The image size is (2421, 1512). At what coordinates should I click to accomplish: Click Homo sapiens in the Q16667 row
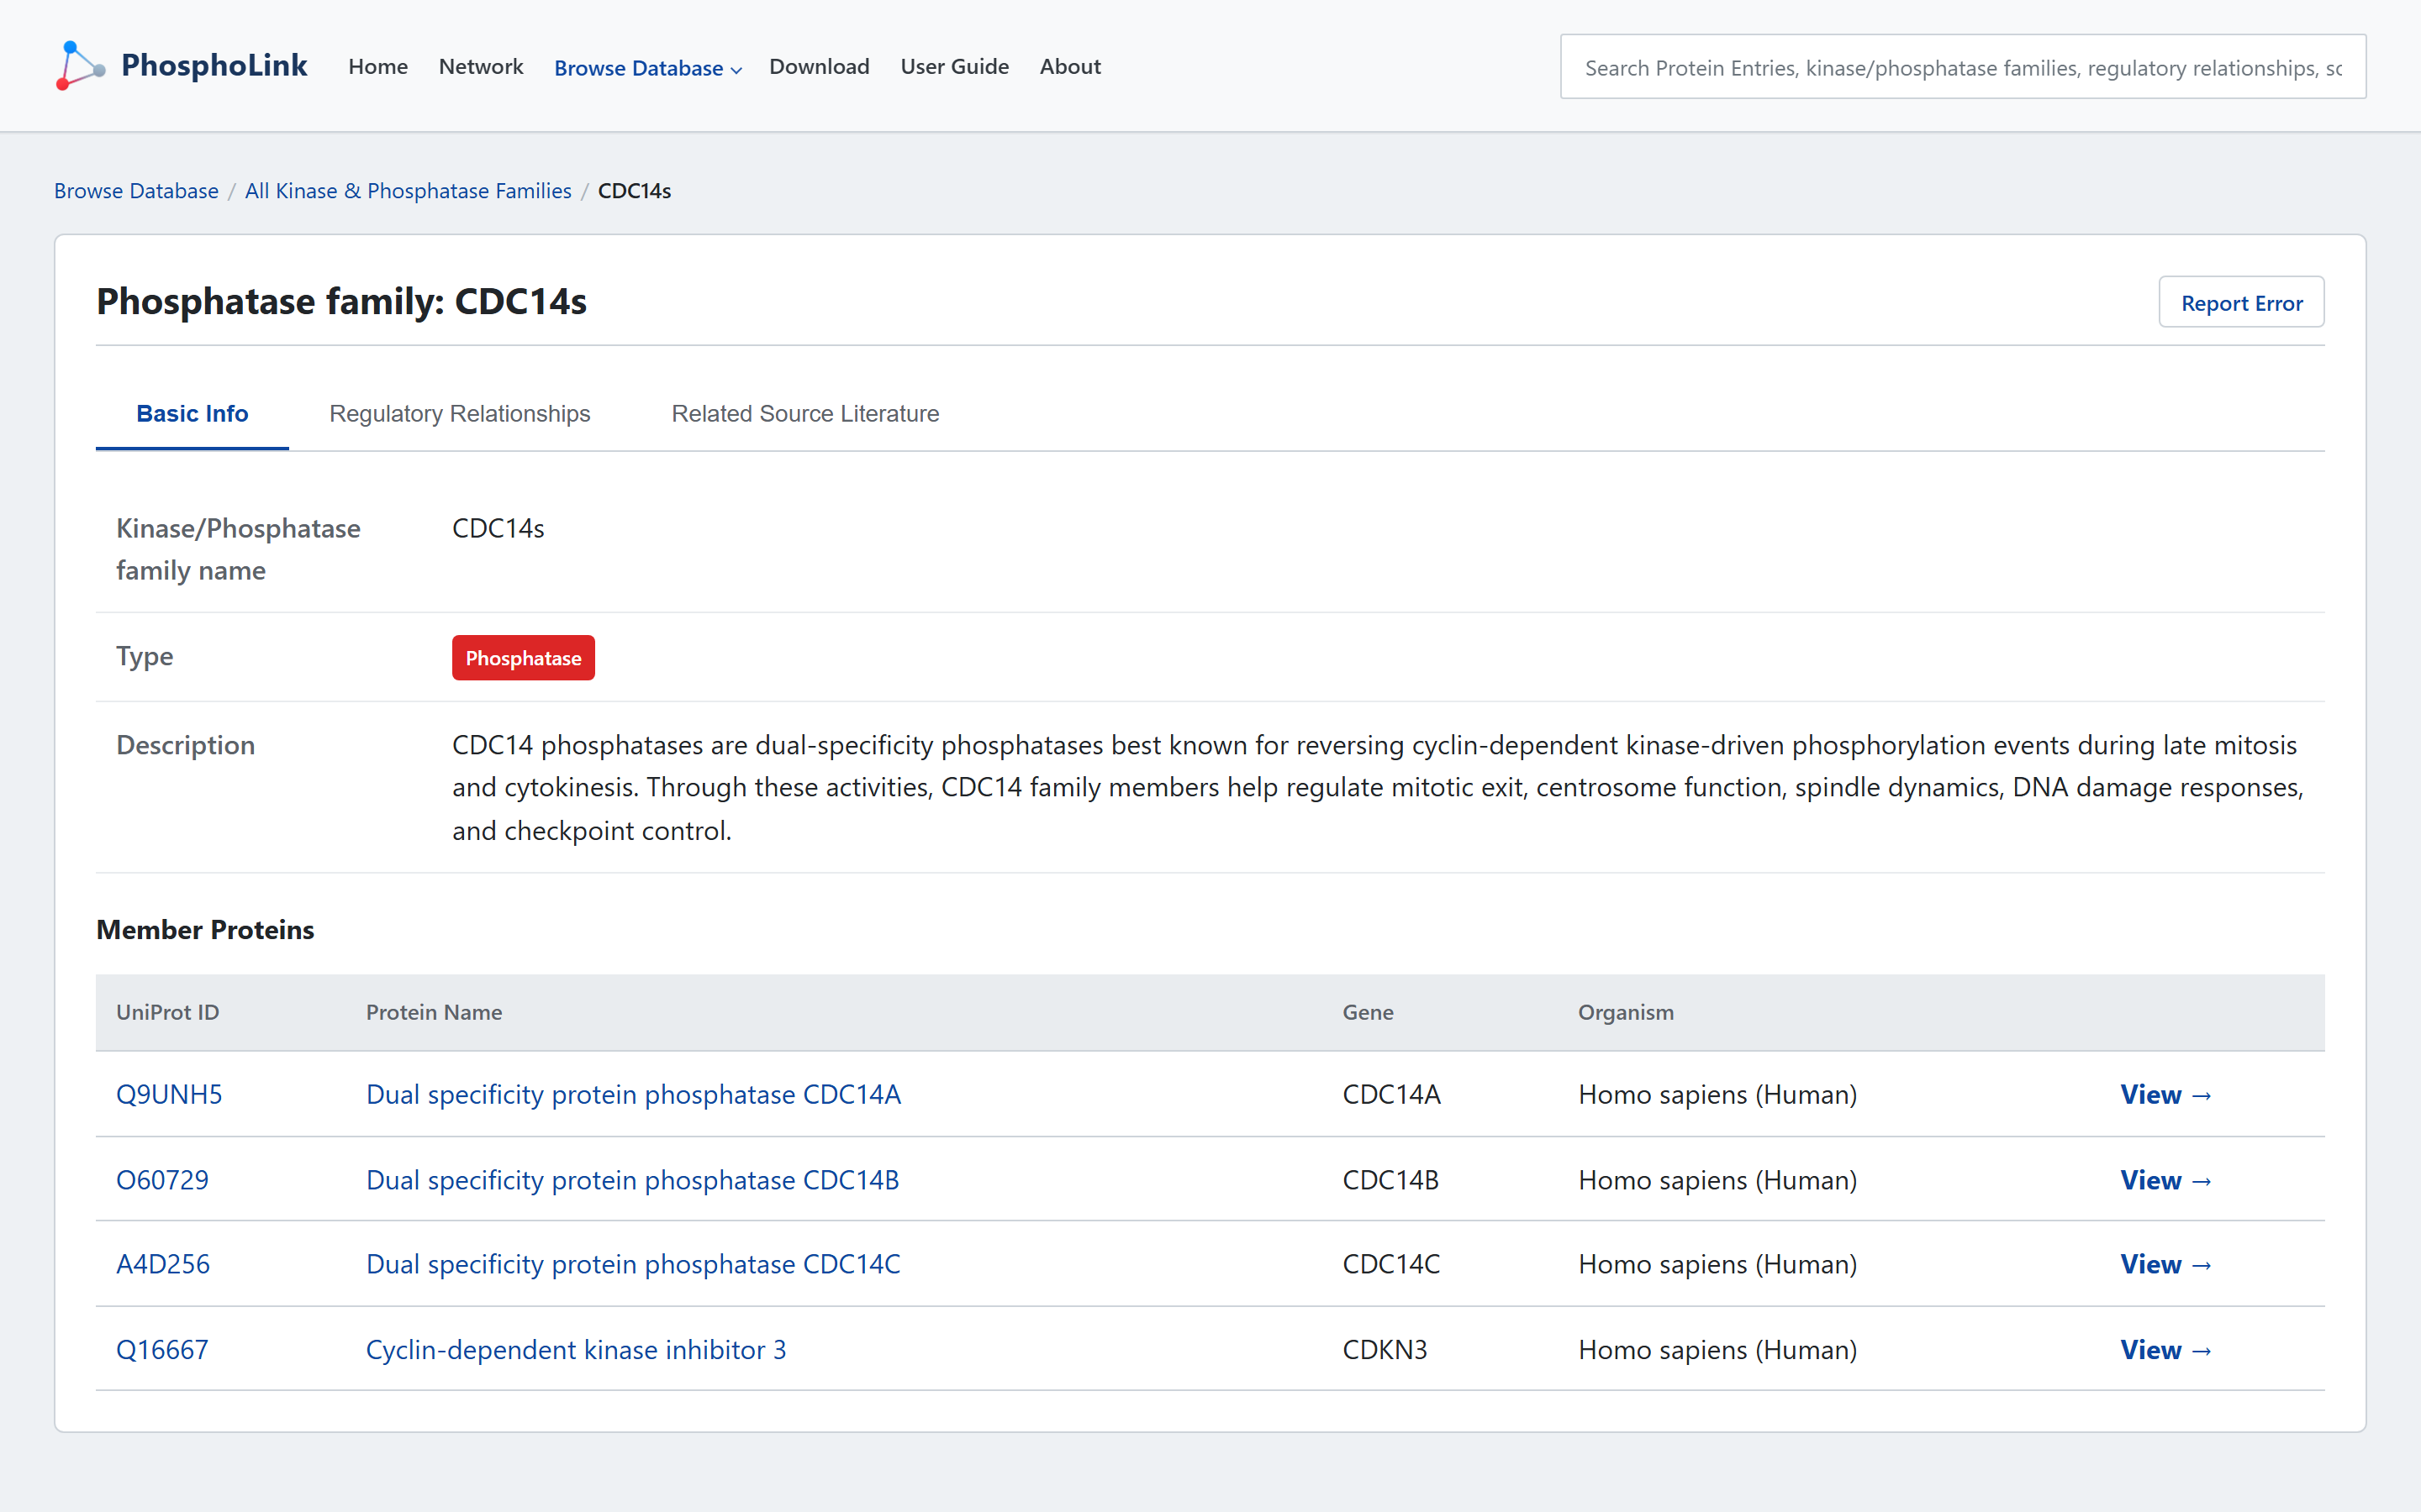pos(1717,1350)
